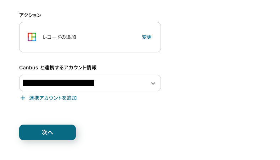280x160 pixels.
Task: Add a new linked account with plus
Action: click(x=23, y=98)
